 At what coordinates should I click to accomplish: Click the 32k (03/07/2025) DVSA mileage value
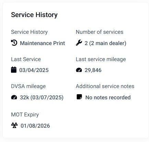tap(42, 98)
